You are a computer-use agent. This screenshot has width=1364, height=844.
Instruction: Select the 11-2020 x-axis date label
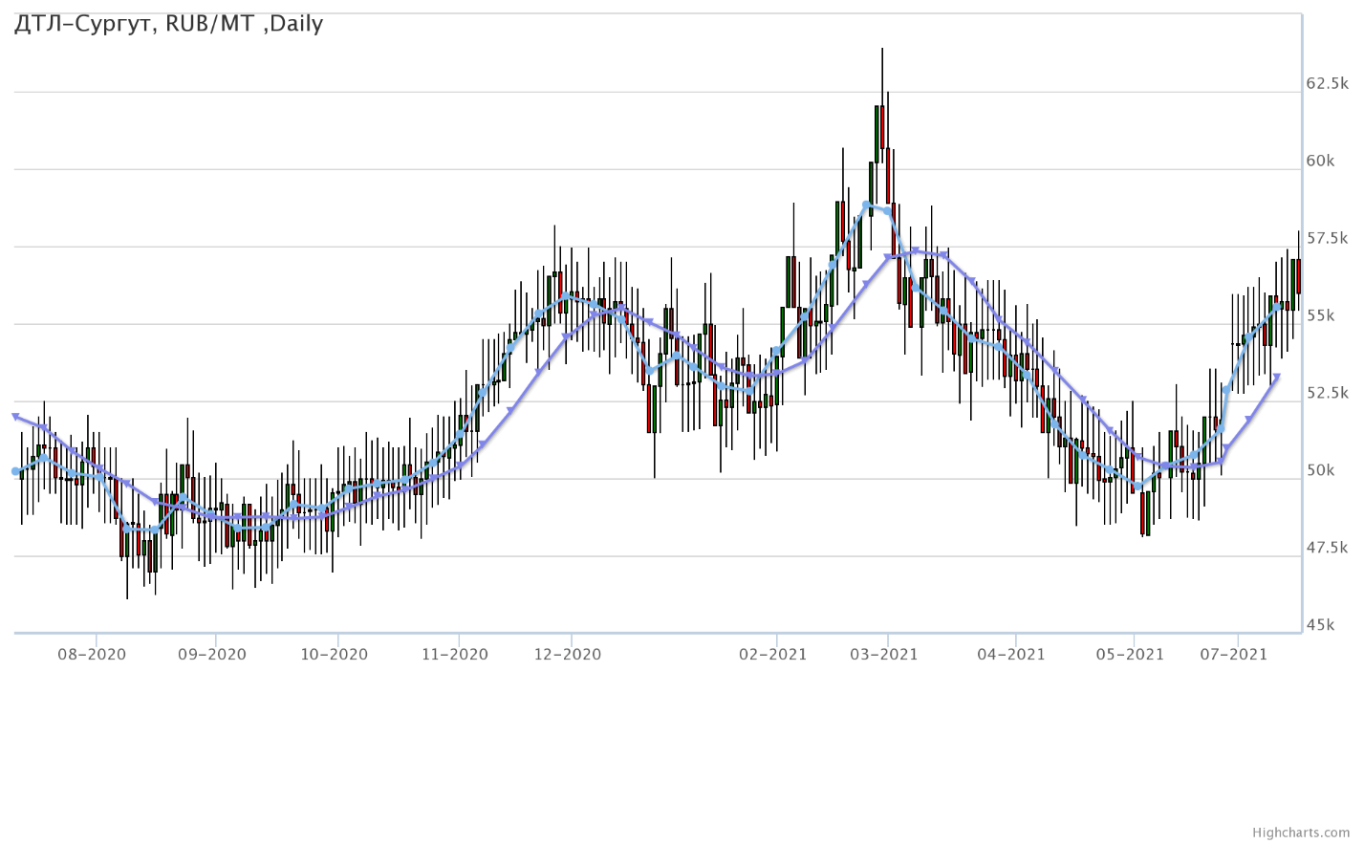[x=455, y=655]
